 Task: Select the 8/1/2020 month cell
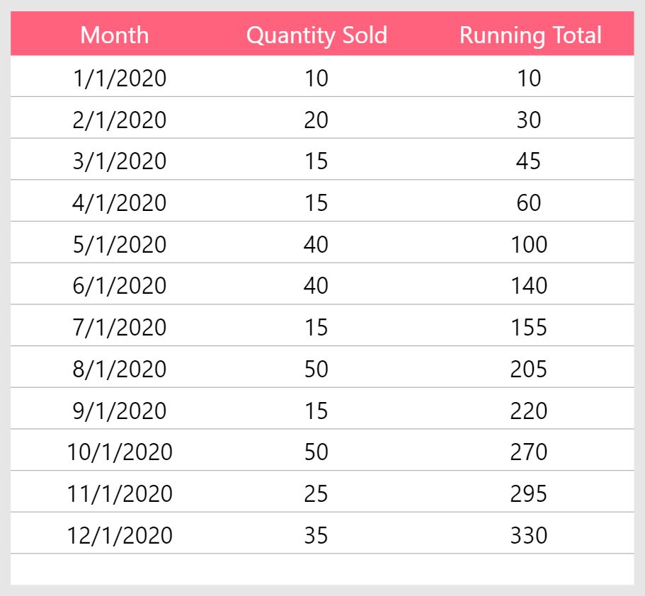click(x=120, y=369)
